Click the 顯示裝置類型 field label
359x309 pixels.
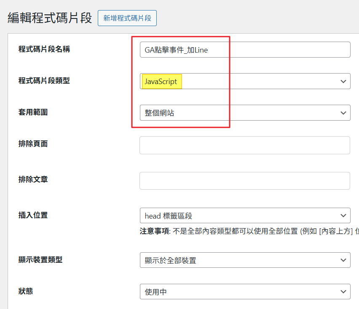pyautogui.click(x=40, y=259)
